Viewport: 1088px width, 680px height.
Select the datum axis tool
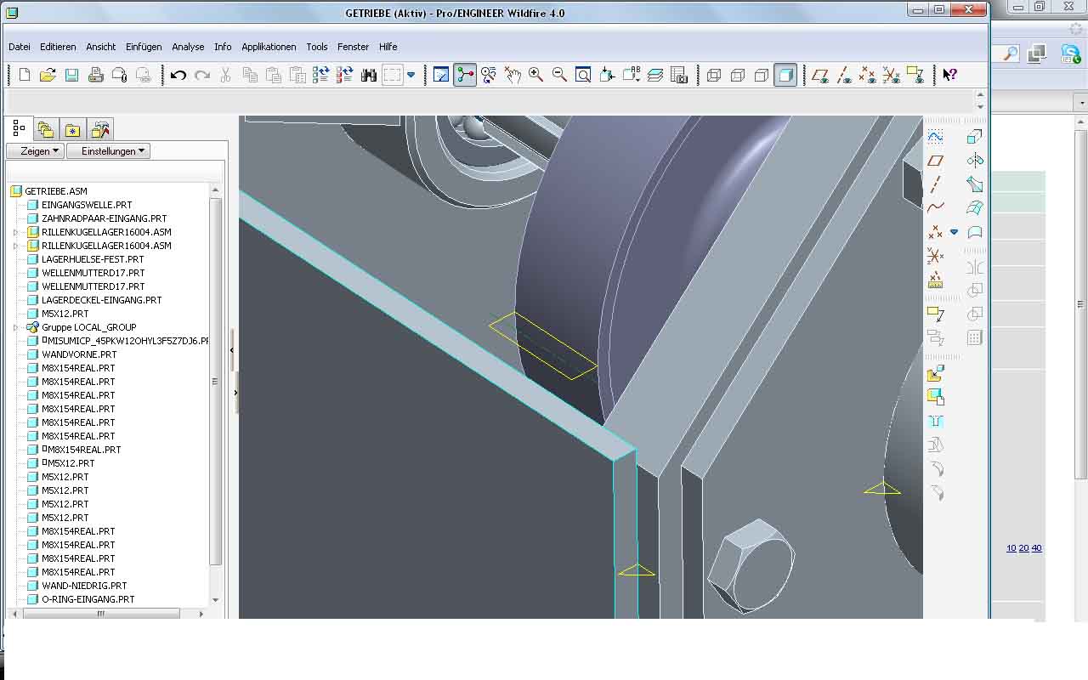935,184
